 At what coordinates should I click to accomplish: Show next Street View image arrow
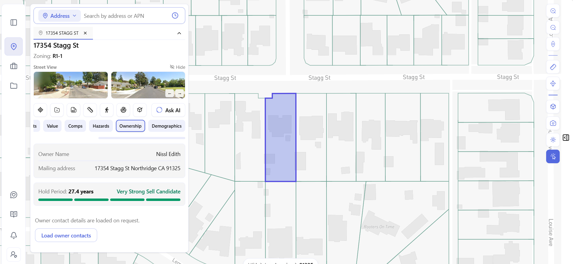point(180,94)
